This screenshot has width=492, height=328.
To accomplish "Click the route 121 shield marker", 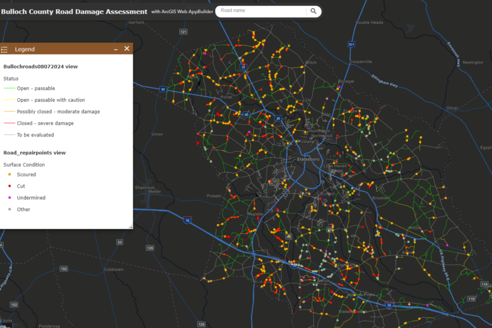I will pos(183,32).
